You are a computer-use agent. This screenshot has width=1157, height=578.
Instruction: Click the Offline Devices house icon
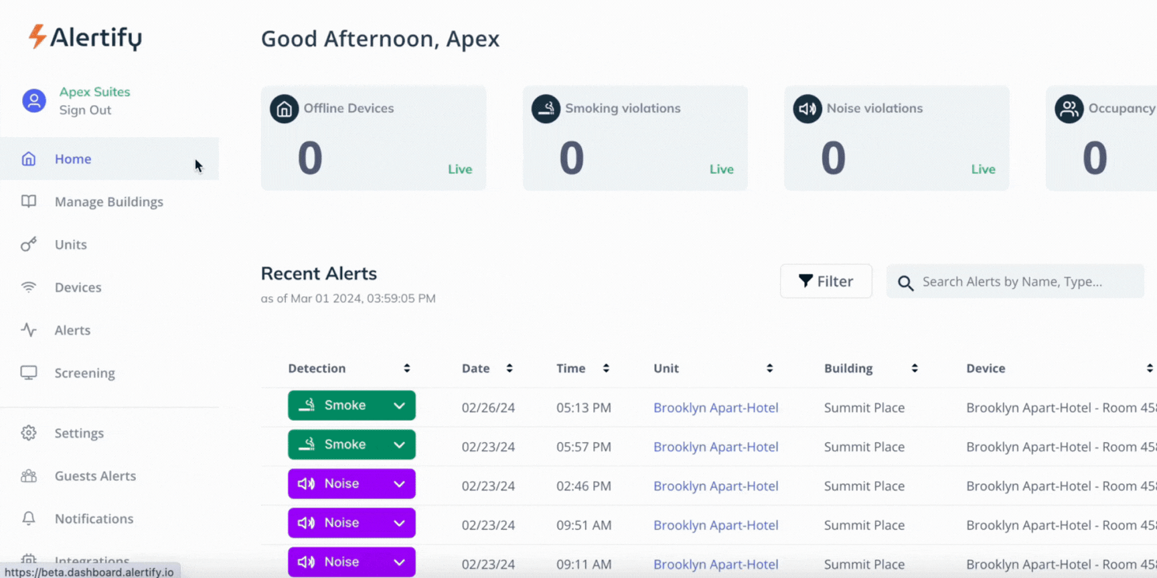[284, 109]
